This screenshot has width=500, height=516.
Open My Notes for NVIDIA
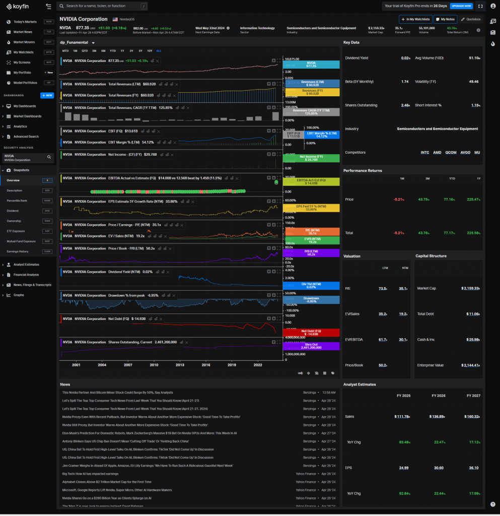[445, 20]
